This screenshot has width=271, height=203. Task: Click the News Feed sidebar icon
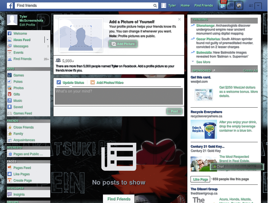[x=10, y=40]
